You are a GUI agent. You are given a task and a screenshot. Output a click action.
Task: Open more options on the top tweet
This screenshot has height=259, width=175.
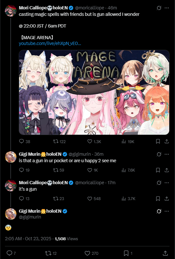167,8
